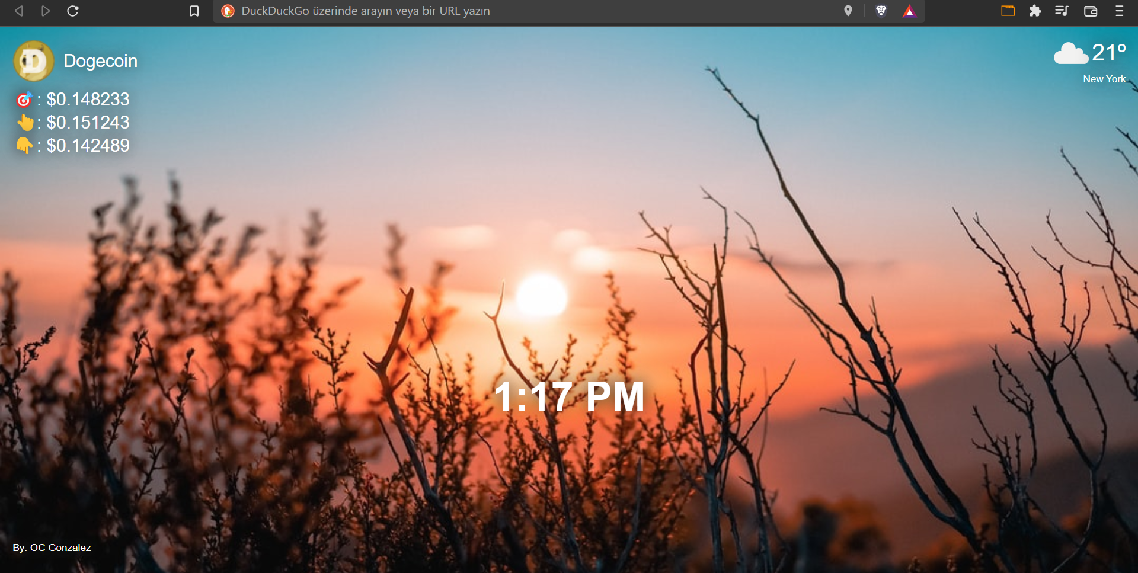Open the Extensions puzzle icon

1035,11
